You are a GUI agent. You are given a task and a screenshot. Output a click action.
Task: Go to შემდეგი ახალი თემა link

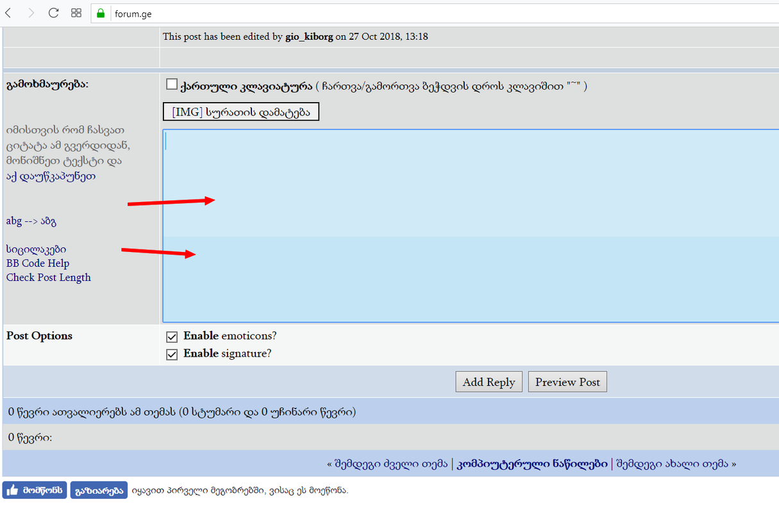tap(673, 464)
